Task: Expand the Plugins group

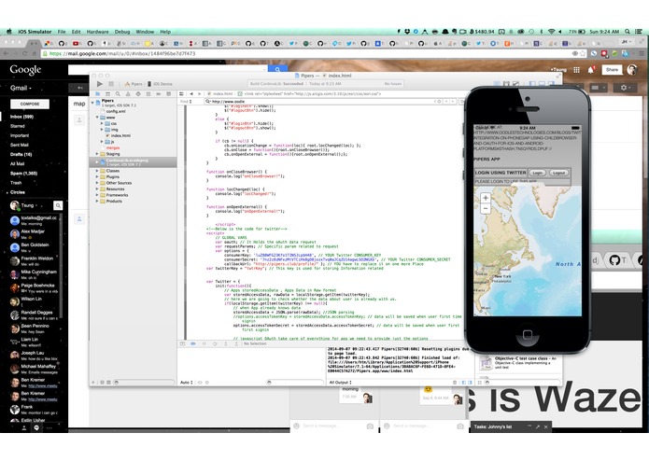Action: tap(97, 176)
